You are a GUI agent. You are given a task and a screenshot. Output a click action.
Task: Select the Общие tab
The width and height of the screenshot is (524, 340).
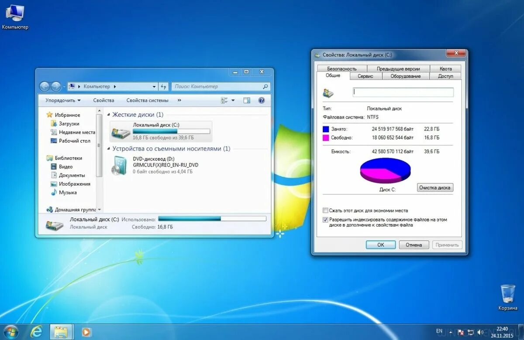333,75
